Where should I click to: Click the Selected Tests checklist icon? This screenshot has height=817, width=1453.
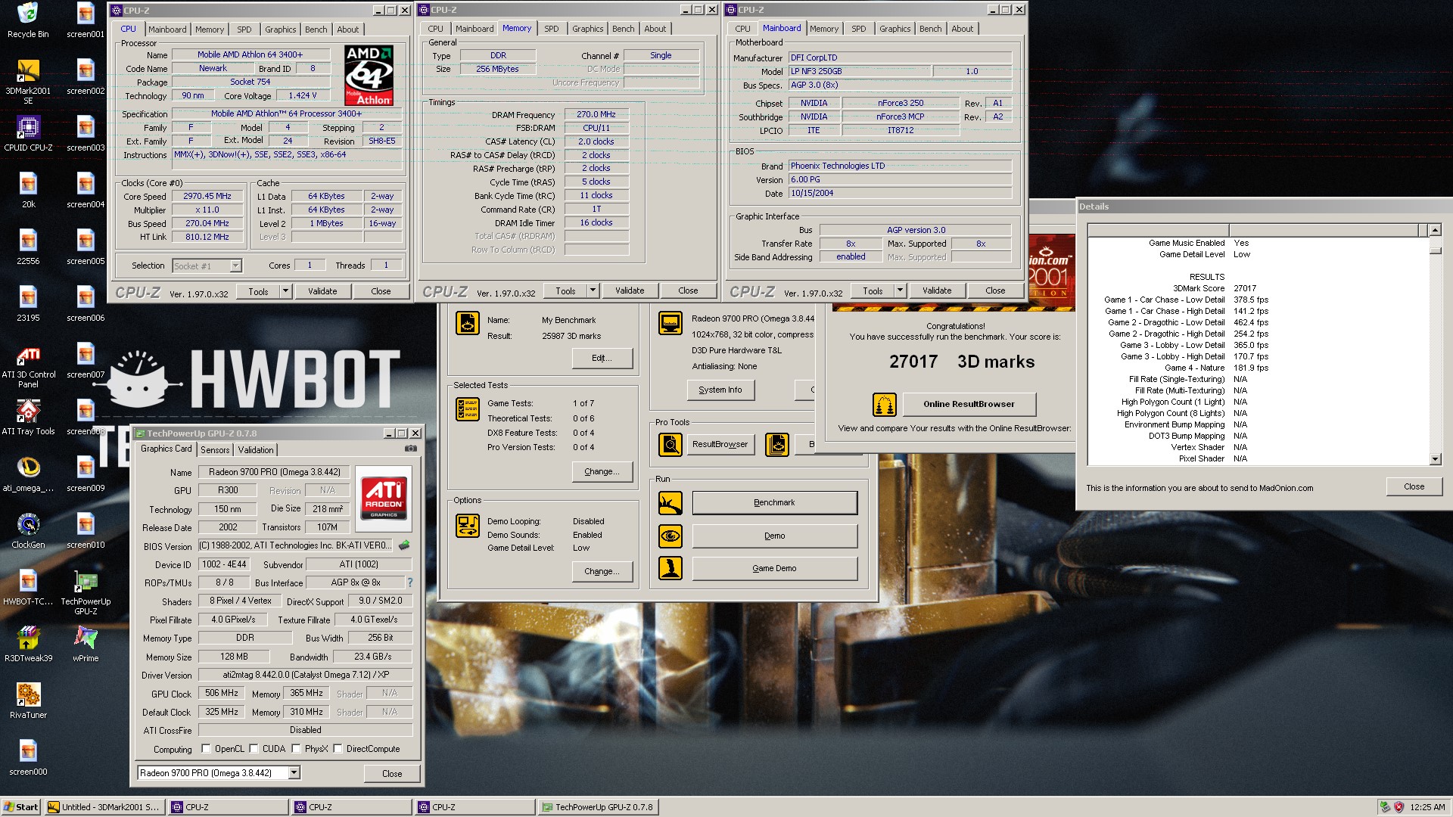point(468,409)
